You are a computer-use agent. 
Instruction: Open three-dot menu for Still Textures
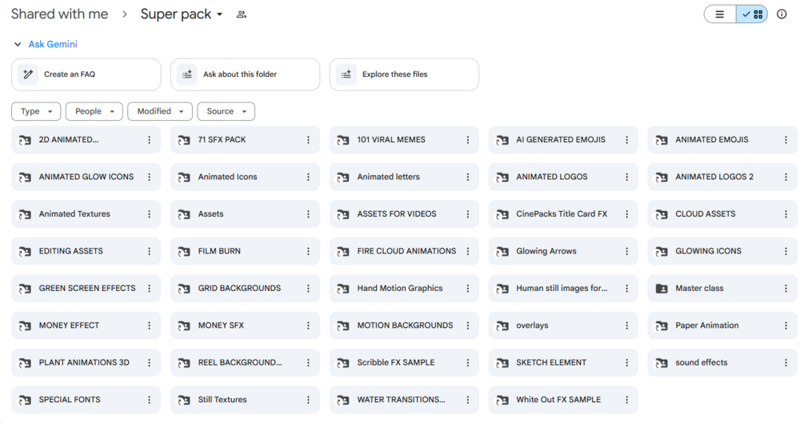point(308,400)
